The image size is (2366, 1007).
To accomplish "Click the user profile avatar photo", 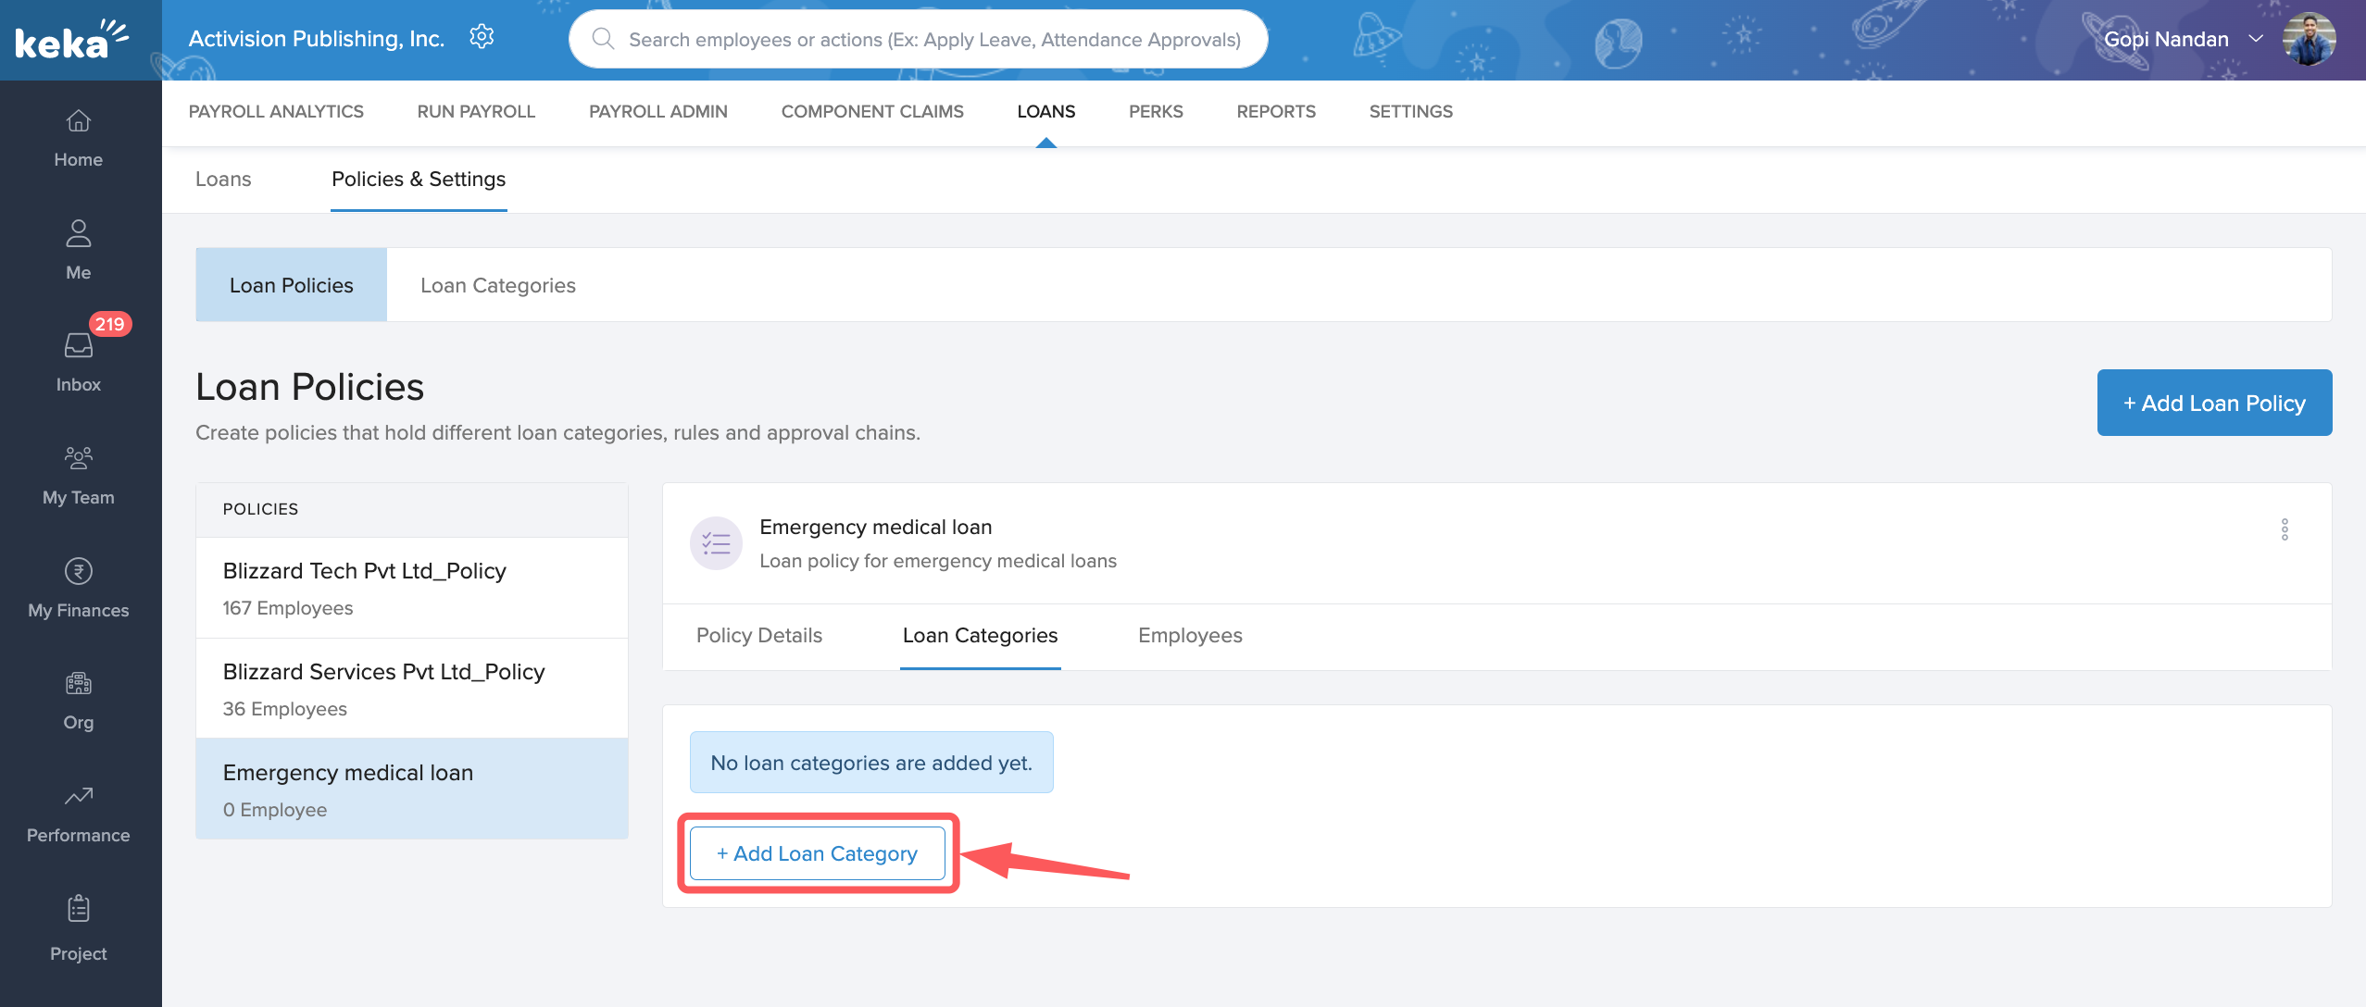I will pyautogui.click(x=2310, y=39).
